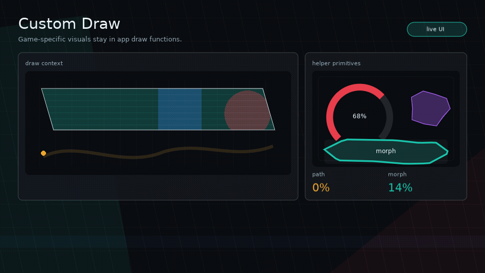Click the live UI button
The height and width of the screenshot is (273, 485).
(437, 29)
